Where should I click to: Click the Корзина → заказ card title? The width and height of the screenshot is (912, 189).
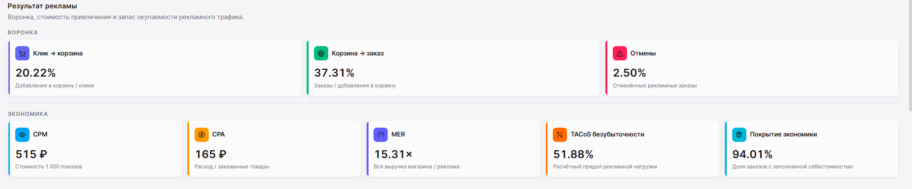358,54
